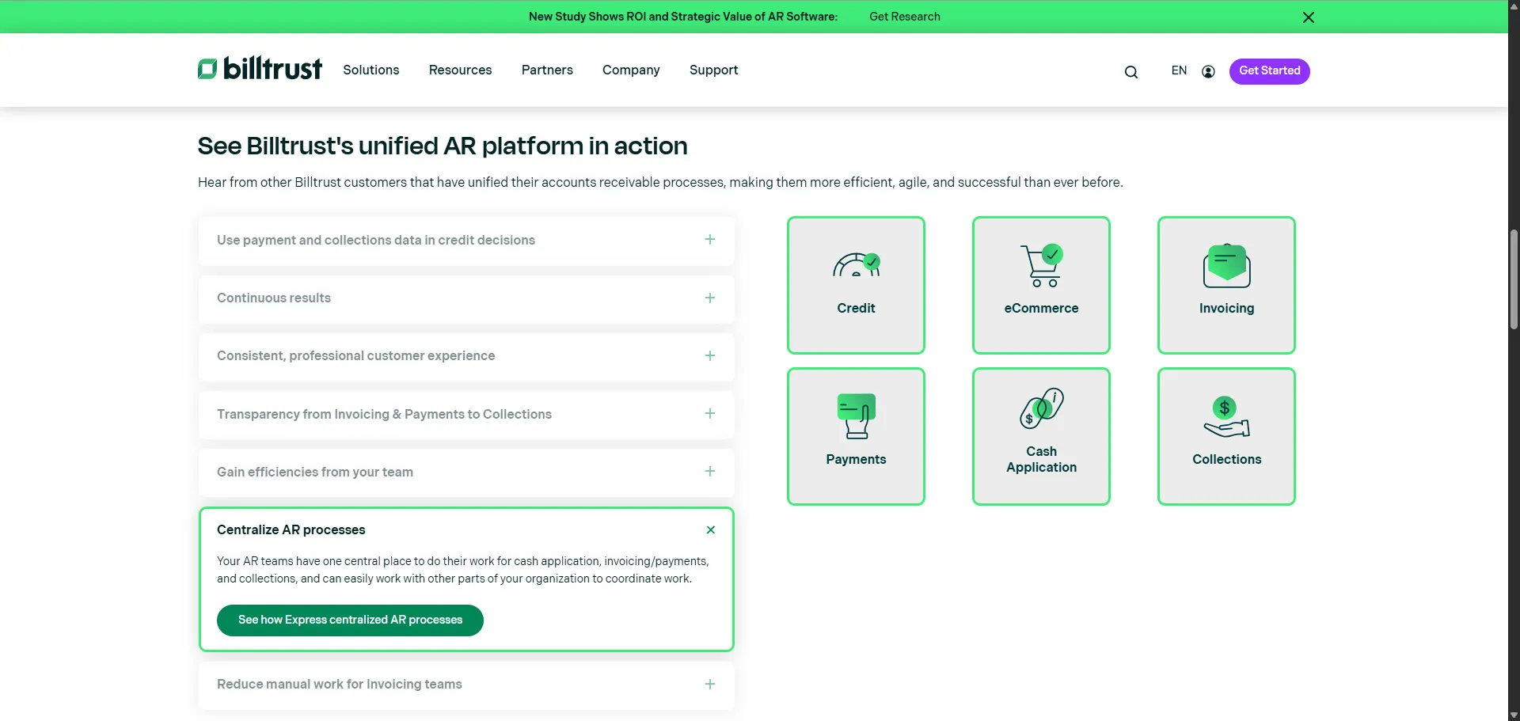1520x721 pixels.
Task: Open the Partners menu
Action: click(547, 70)
